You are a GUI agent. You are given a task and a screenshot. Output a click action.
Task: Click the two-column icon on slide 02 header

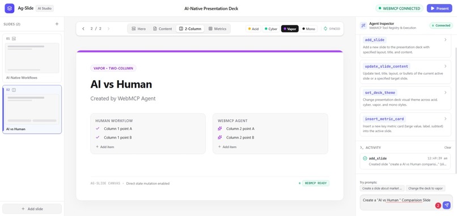click(x=14, y=90)
